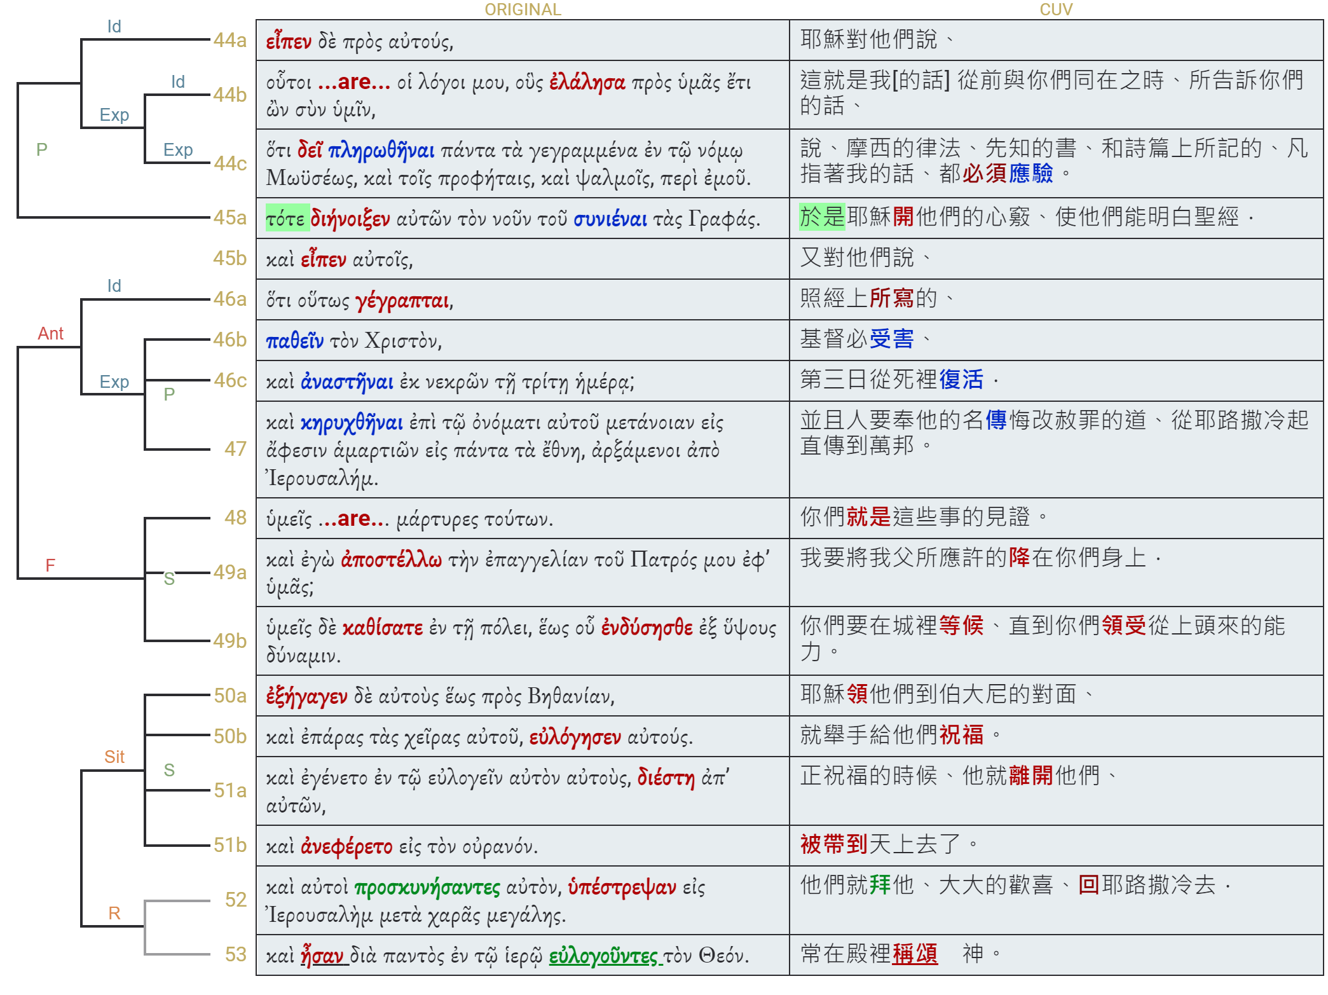Select verse label 46b
1328x995 pixels.
[x=229, y=340]
